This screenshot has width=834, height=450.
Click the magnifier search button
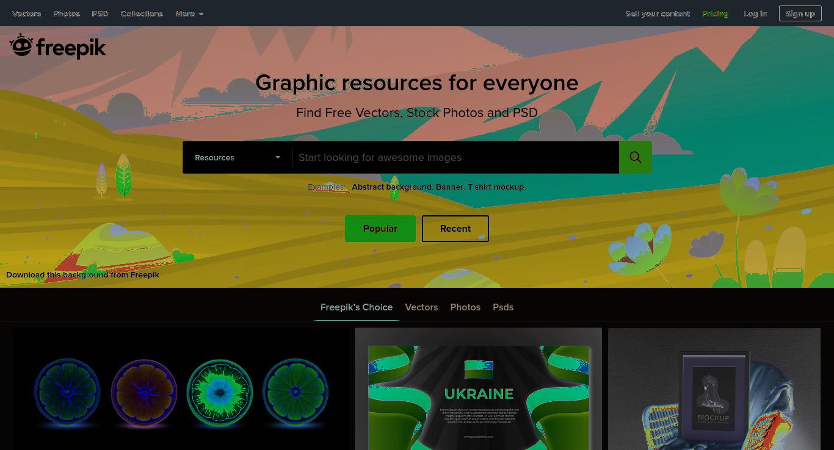coord(636,157)
